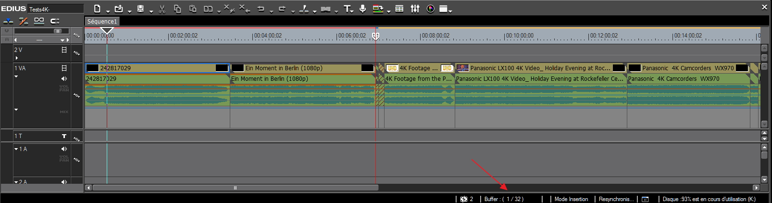Expand the 2 V track panel

tap(16, 58)
